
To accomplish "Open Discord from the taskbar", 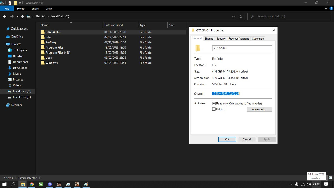I will coord(50,184).
